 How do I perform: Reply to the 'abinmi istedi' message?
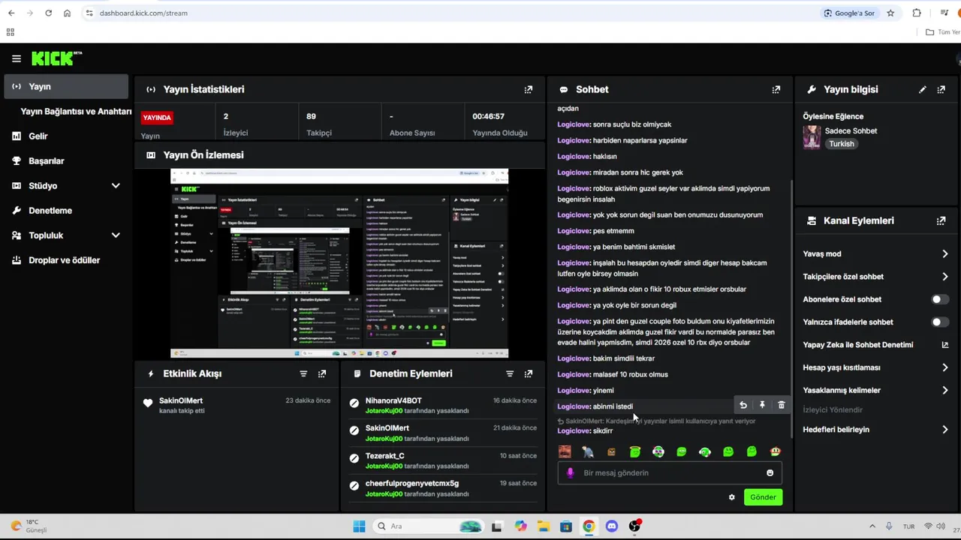coord(743,405)
